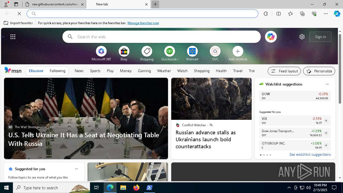Open Watchlist suggestions more options

point(327,84)
